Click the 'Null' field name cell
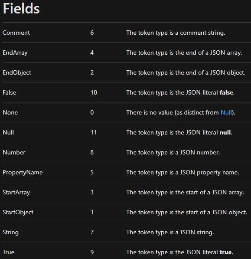The height and width of the screenshot is (259, 251). (8, 132)
